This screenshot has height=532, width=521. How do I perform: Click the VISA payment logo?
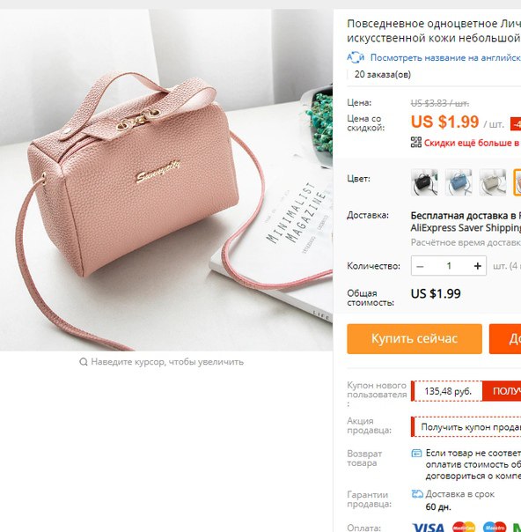point(429,528)
